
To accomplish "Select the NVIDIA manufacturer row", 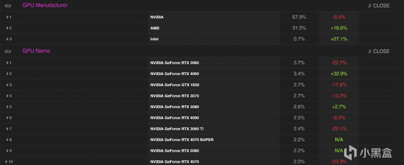I will pos(157,17).
